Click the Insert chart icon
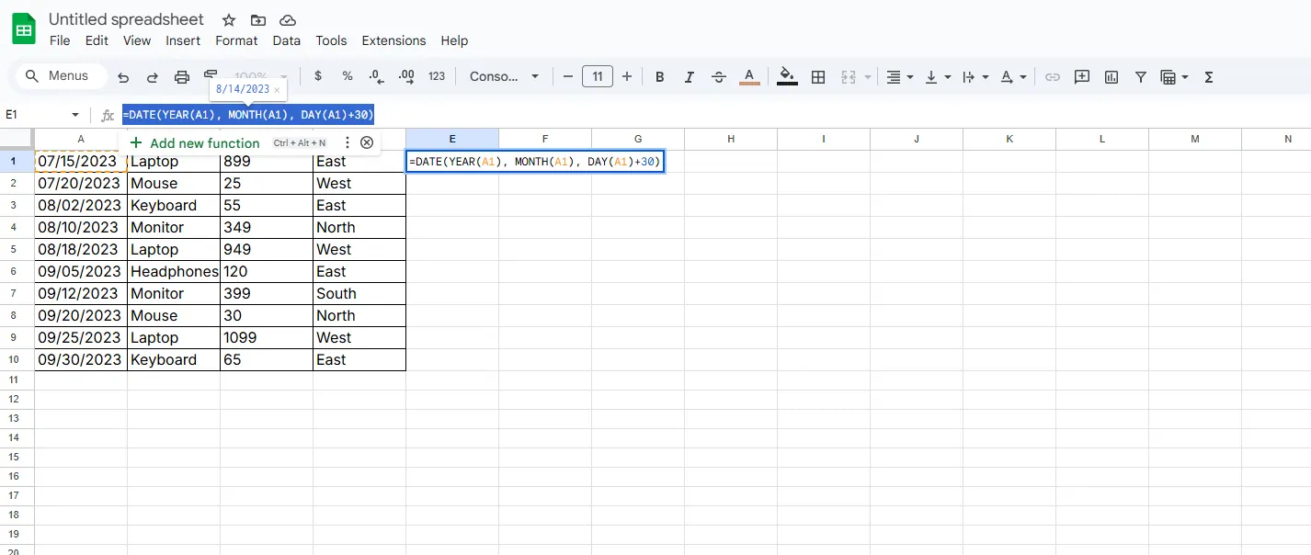1311x555 pixels. coord(1111,77)
